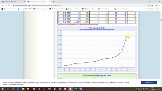162x91 pixels.
Task: Accept cookies with the Понятно! button
Action: click(149, 83)
